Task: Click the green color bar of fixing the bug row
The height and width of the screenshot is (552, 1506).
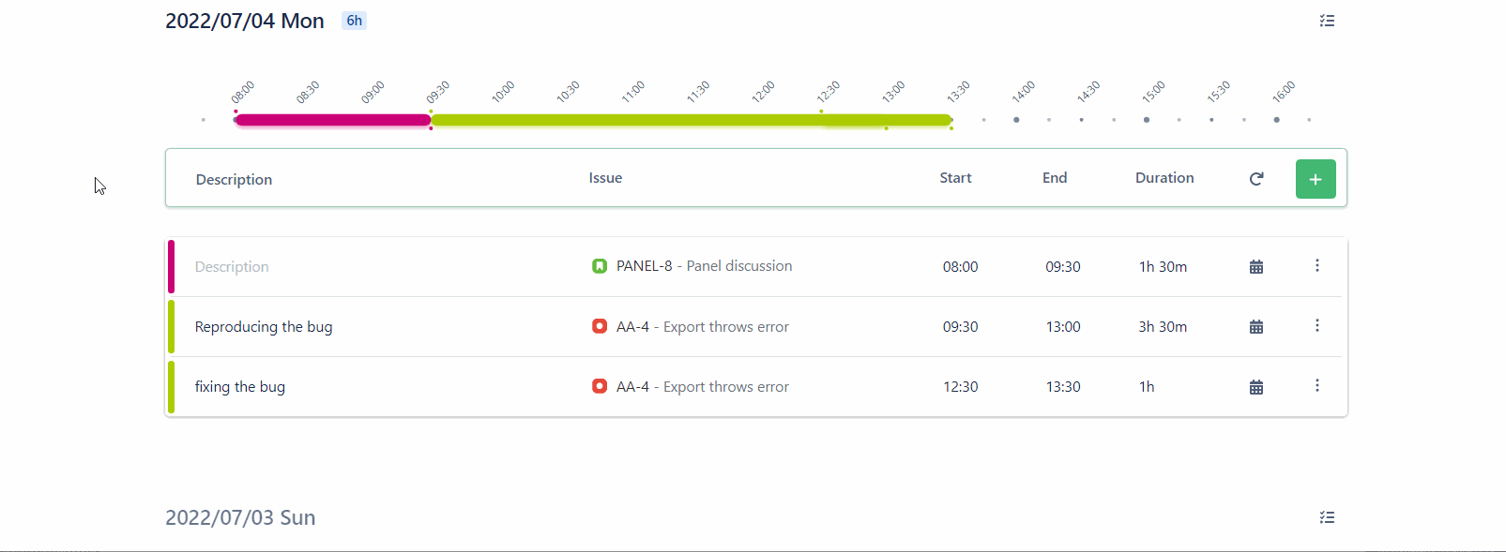Action: (171, 387)
